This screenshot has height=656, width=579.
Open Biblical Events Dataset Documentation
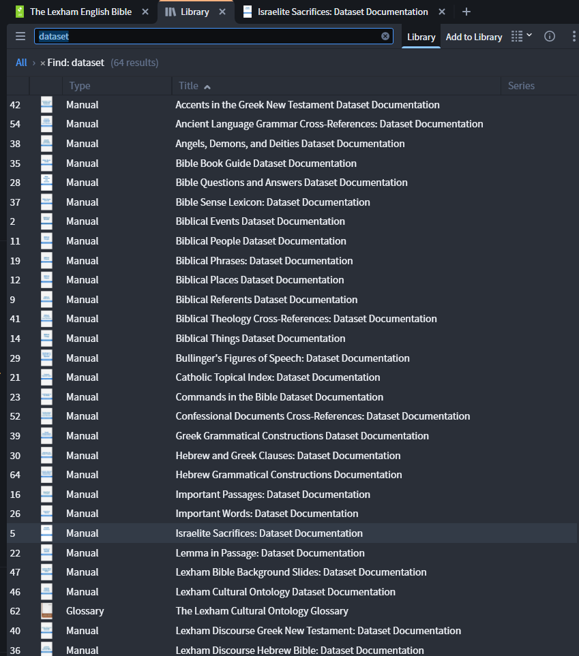pos(260,221)
